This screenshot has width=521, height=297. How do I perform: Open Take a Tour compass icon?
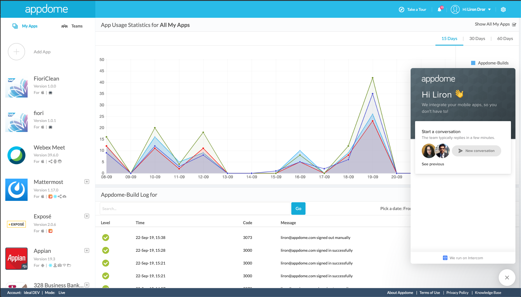(x=401, y=9)
